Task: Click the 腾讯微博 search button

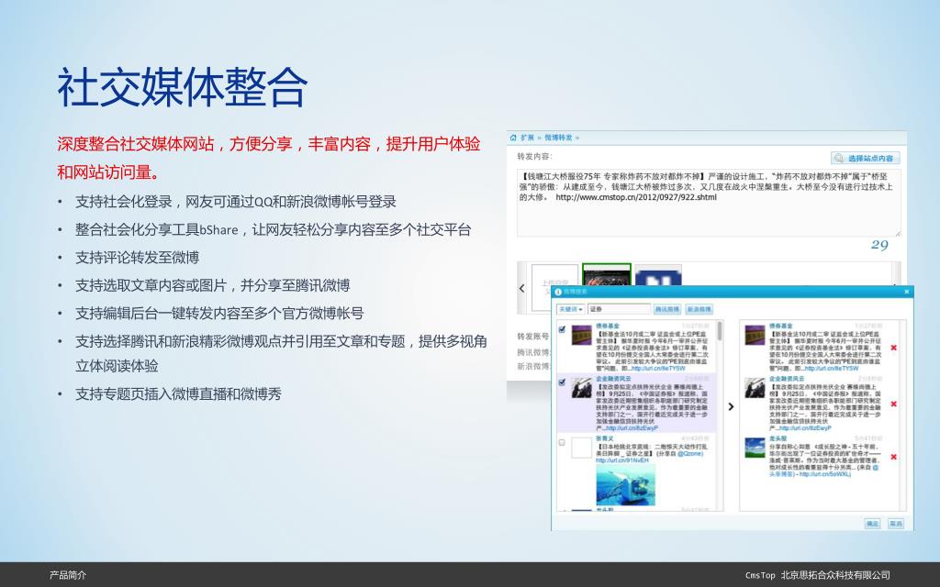Action: point(667,309)
